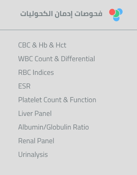This screenshot has width=137, height=175.
Task: Open the Urinalysis test entry
Action: tap(33, 155)
